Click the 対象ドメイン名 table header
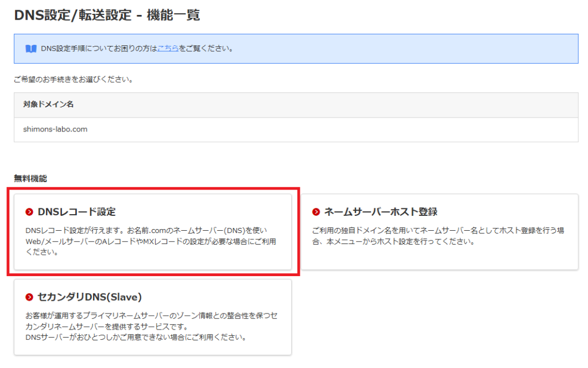This screenshot has width=588, height=368. (x=48, y=105)
